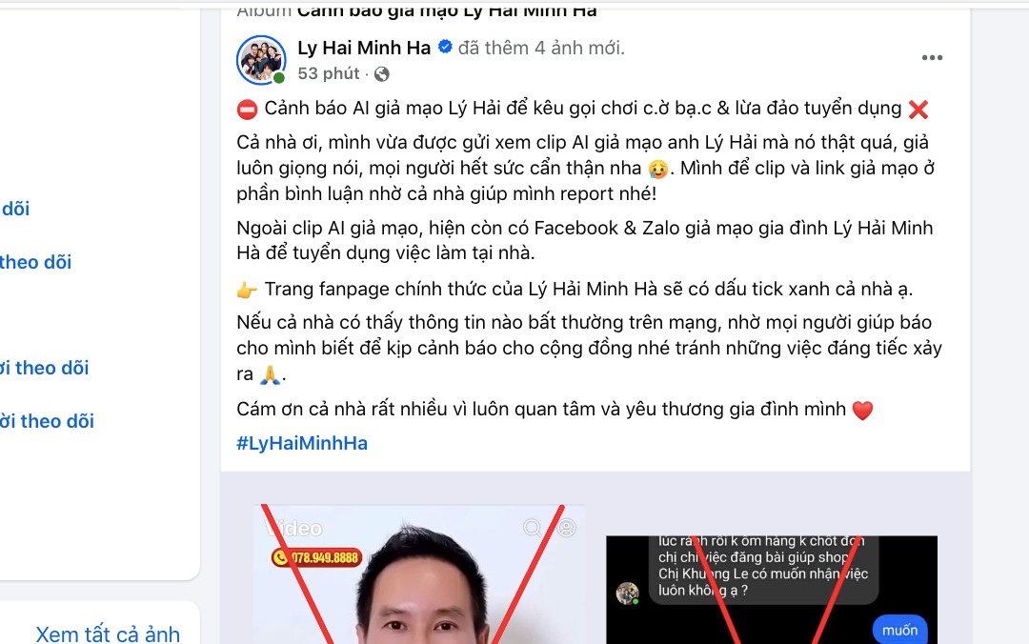Click Ly Hai Minh Ha profile avatar

click(261, 60)
